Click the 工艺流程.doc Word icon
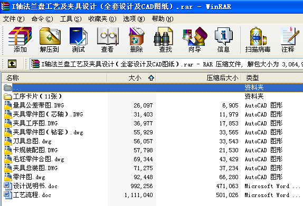Screen dimensions: 303x206 pos(8,195)
